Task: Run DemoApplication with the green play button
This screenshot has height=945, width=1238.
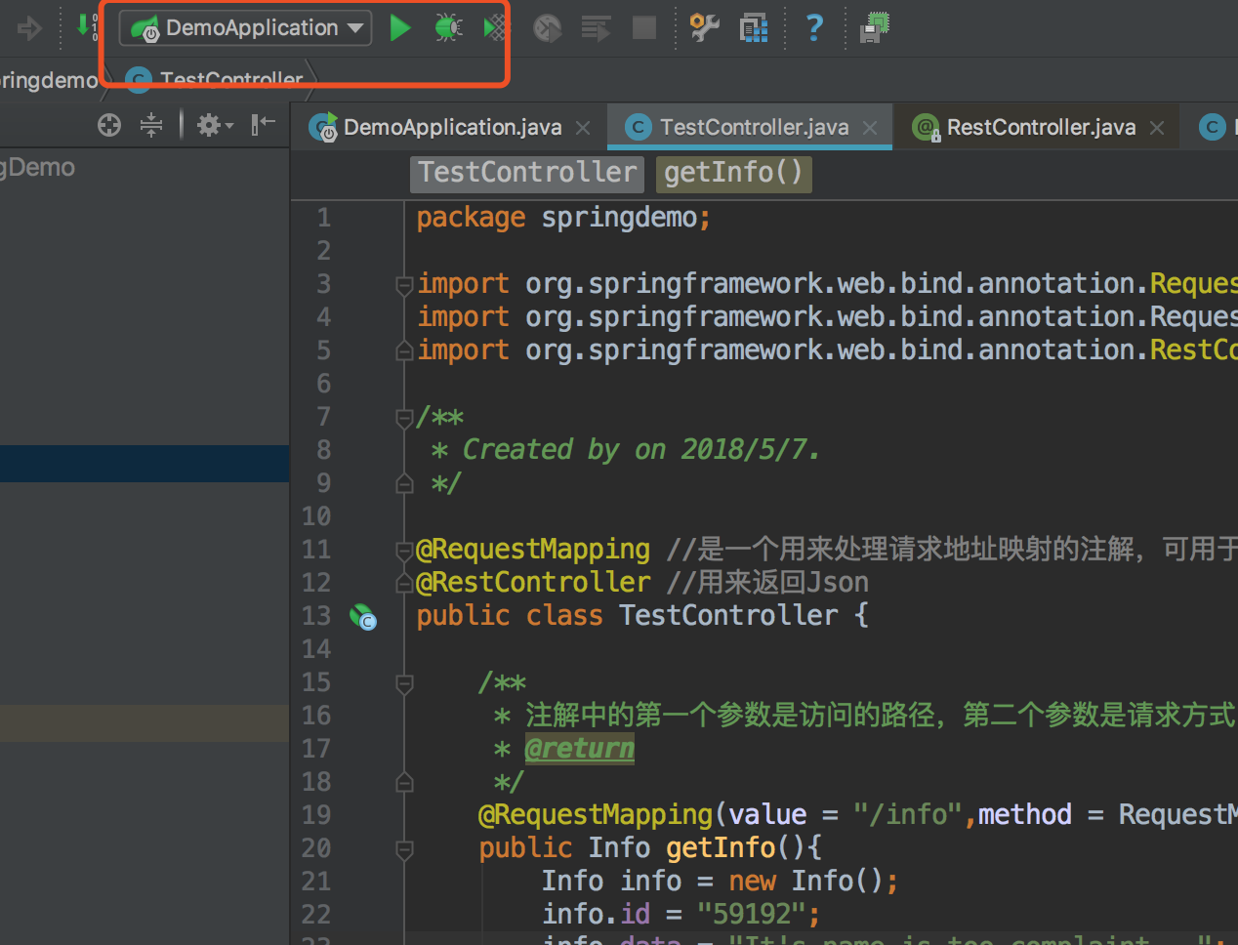Action: 399,27
